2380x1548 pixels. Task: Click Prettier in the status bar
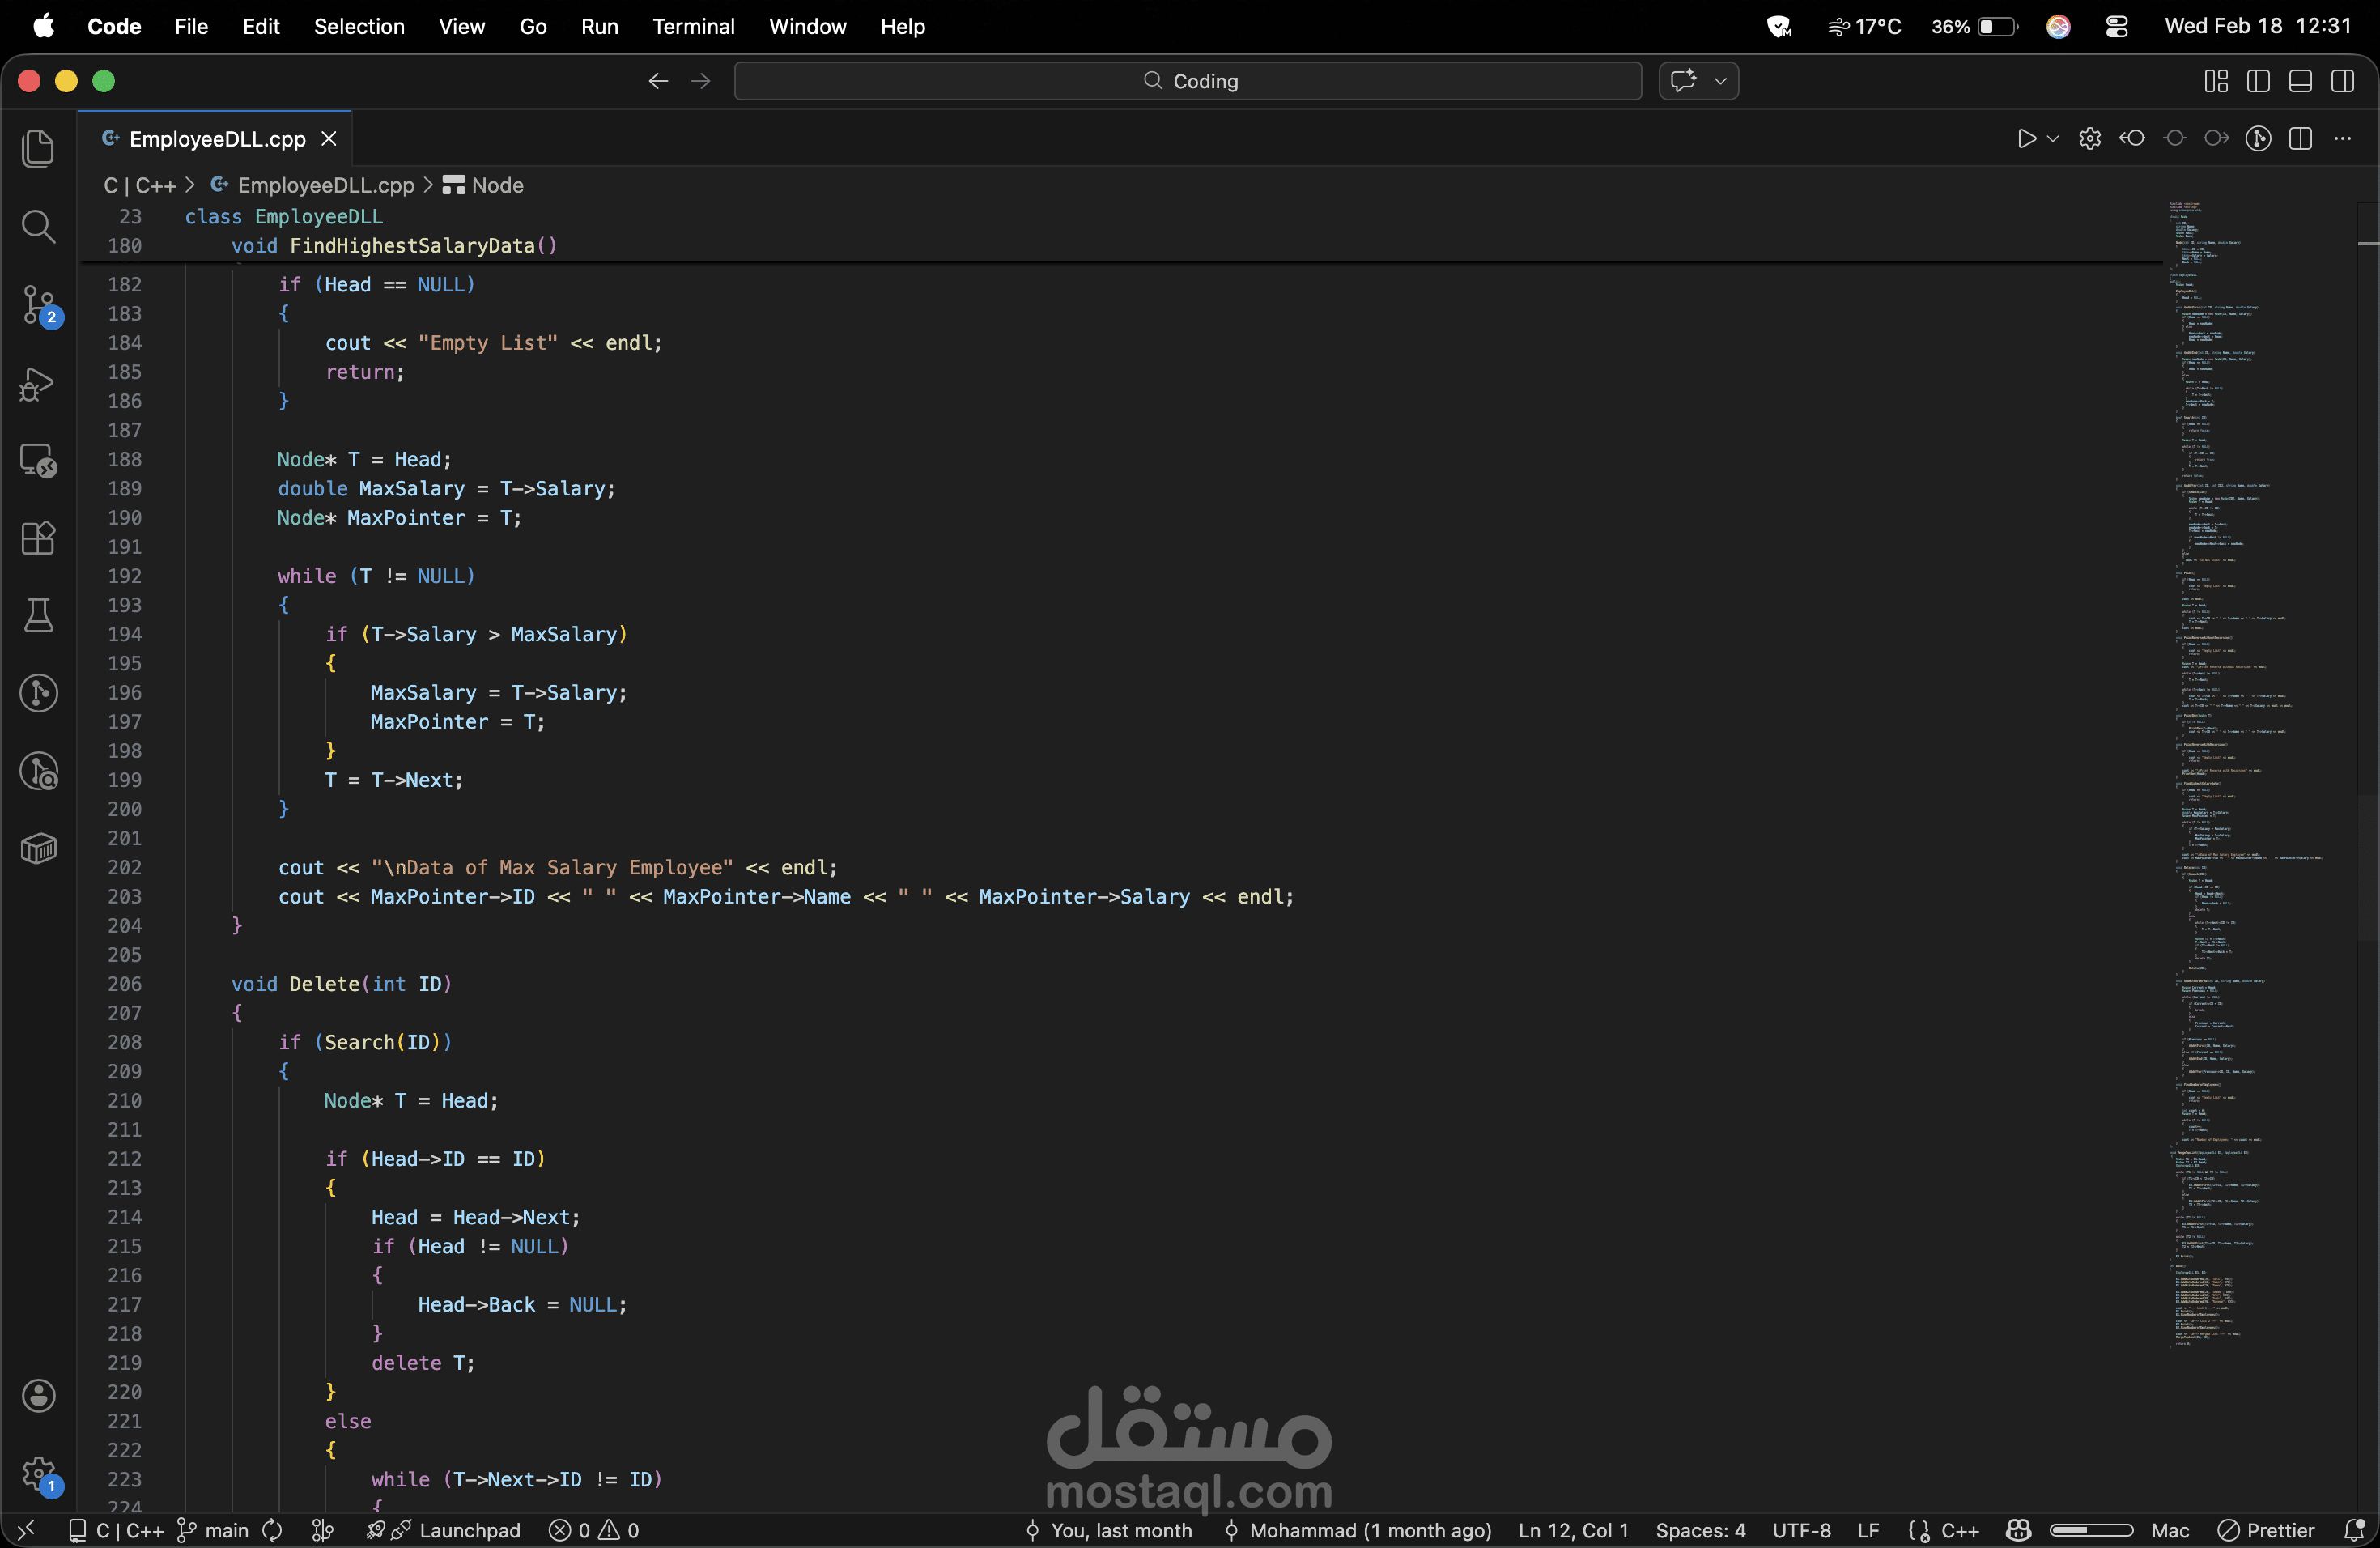(2266, 1530)
